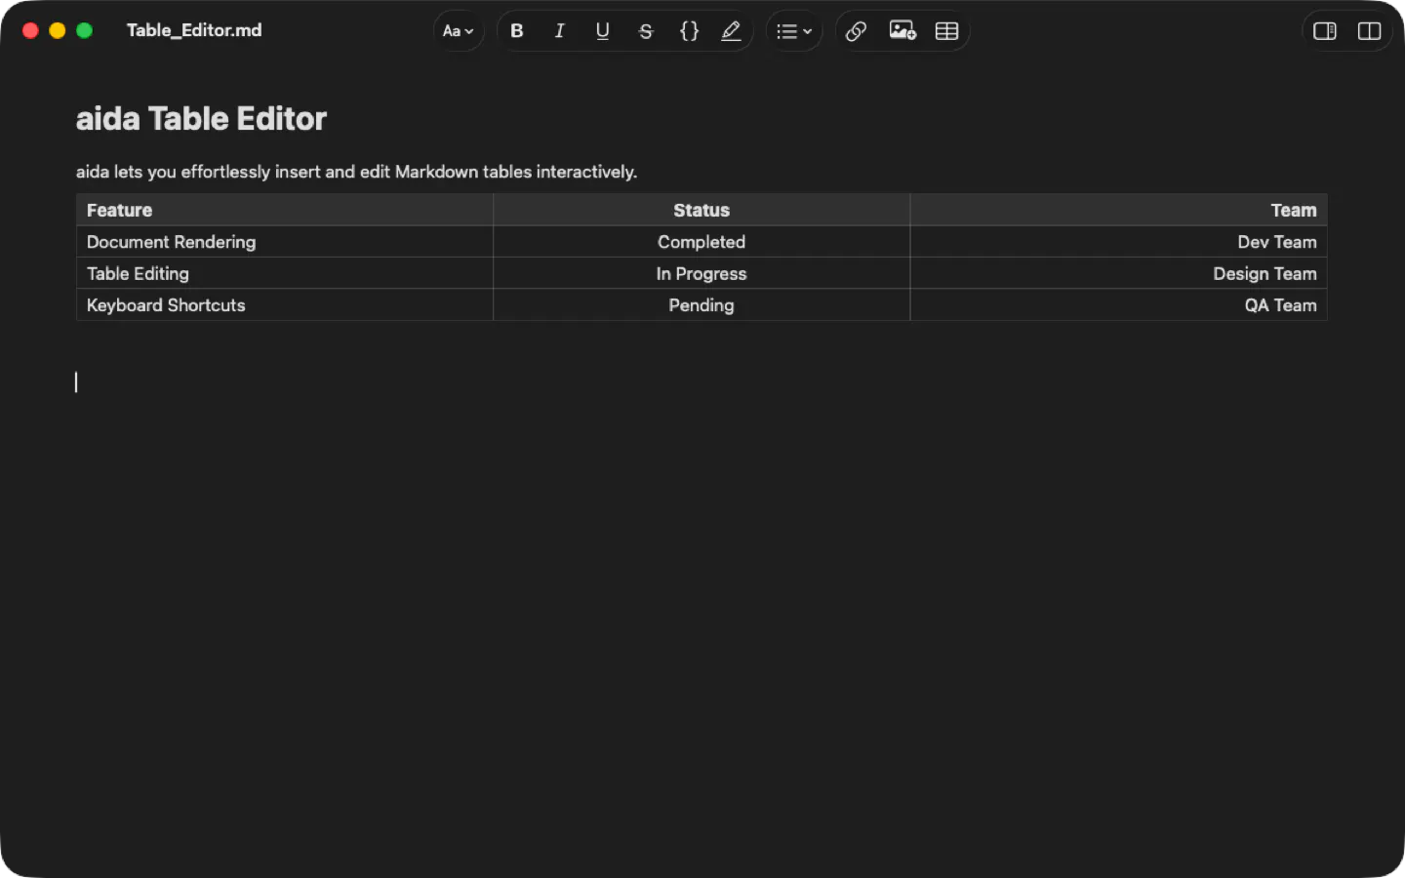This screenshot has height=878, width=1405.
Task: Toggle bold formatting
Action: tap(517, 31)
